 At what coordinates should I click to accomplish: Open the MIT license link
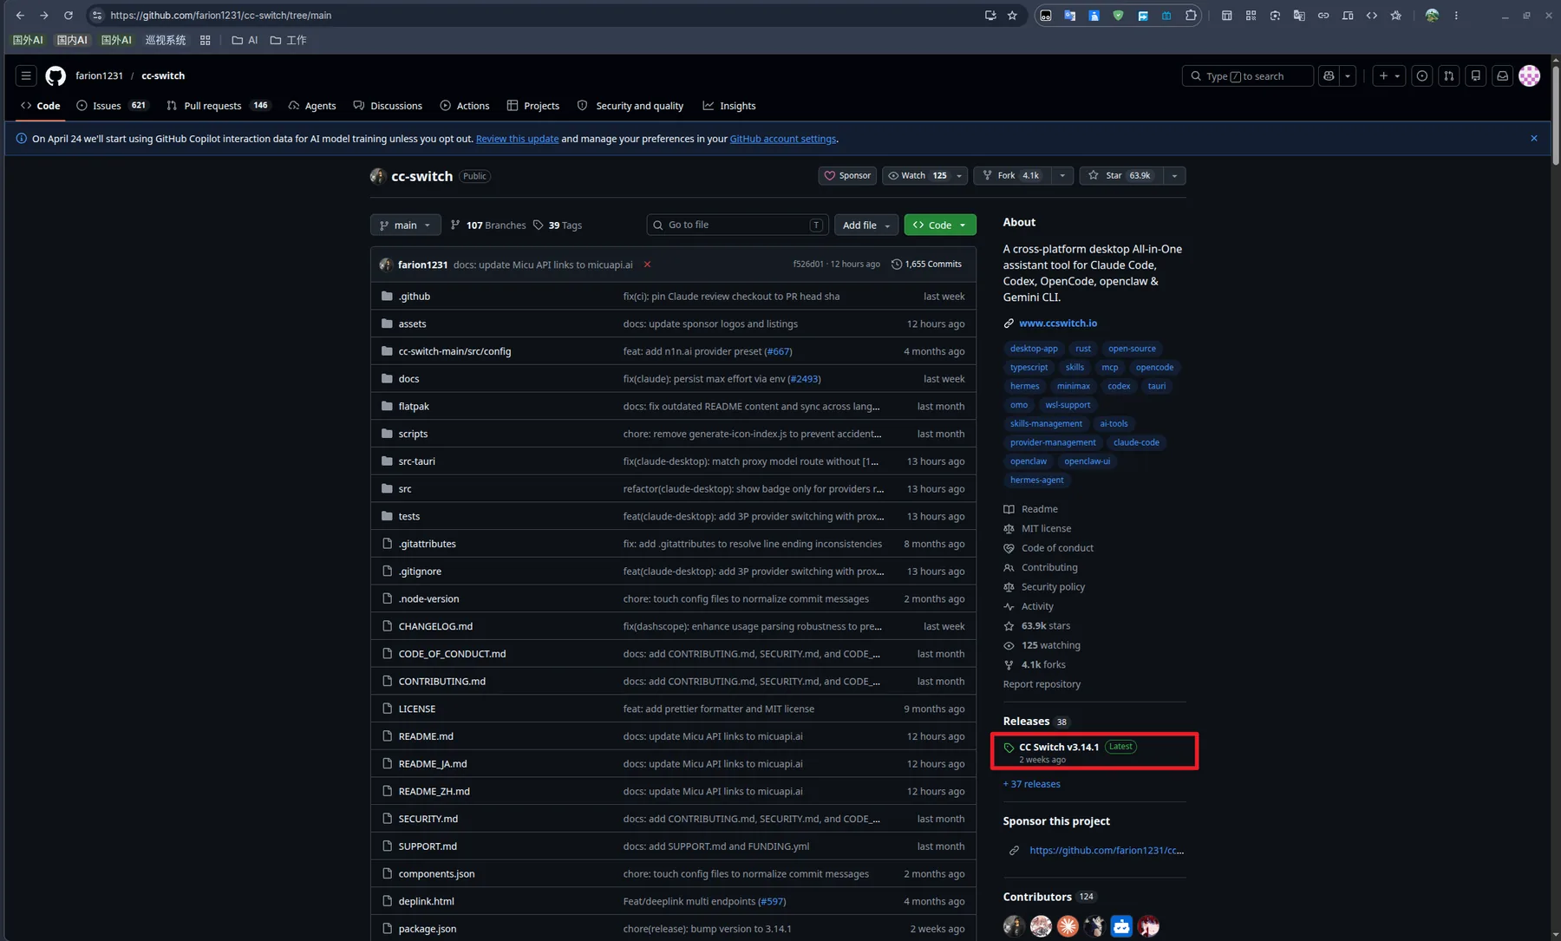coord(1046,529)
